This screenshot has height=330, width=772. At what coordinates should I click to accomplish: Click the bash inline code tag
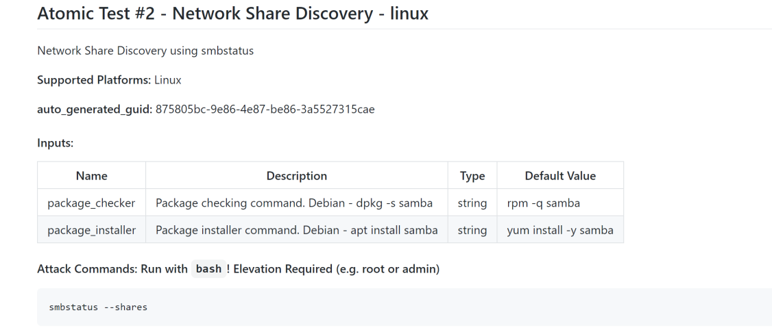[x=208, y=269]
